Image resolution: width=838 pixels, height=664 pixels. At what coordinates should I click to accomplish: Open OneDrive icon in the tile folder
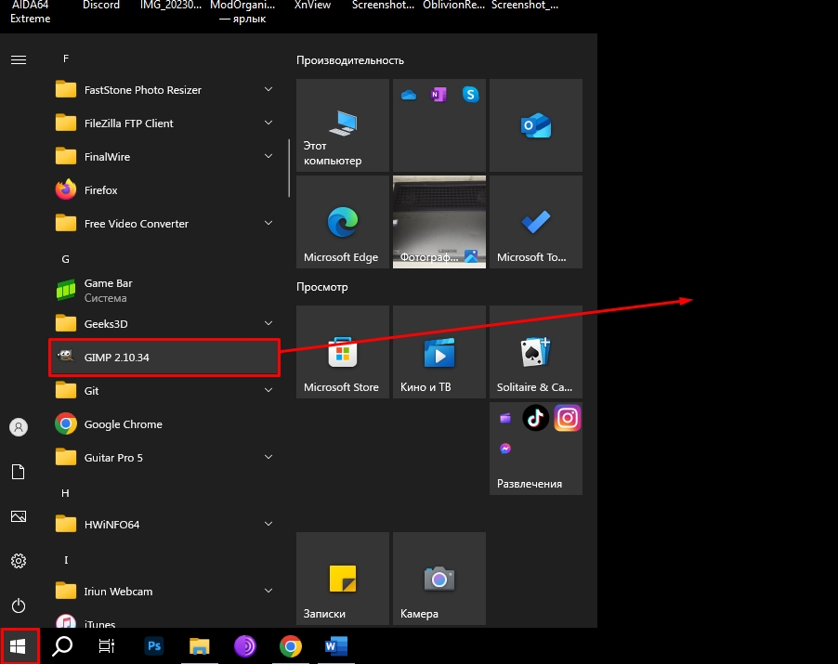[408, 95]
